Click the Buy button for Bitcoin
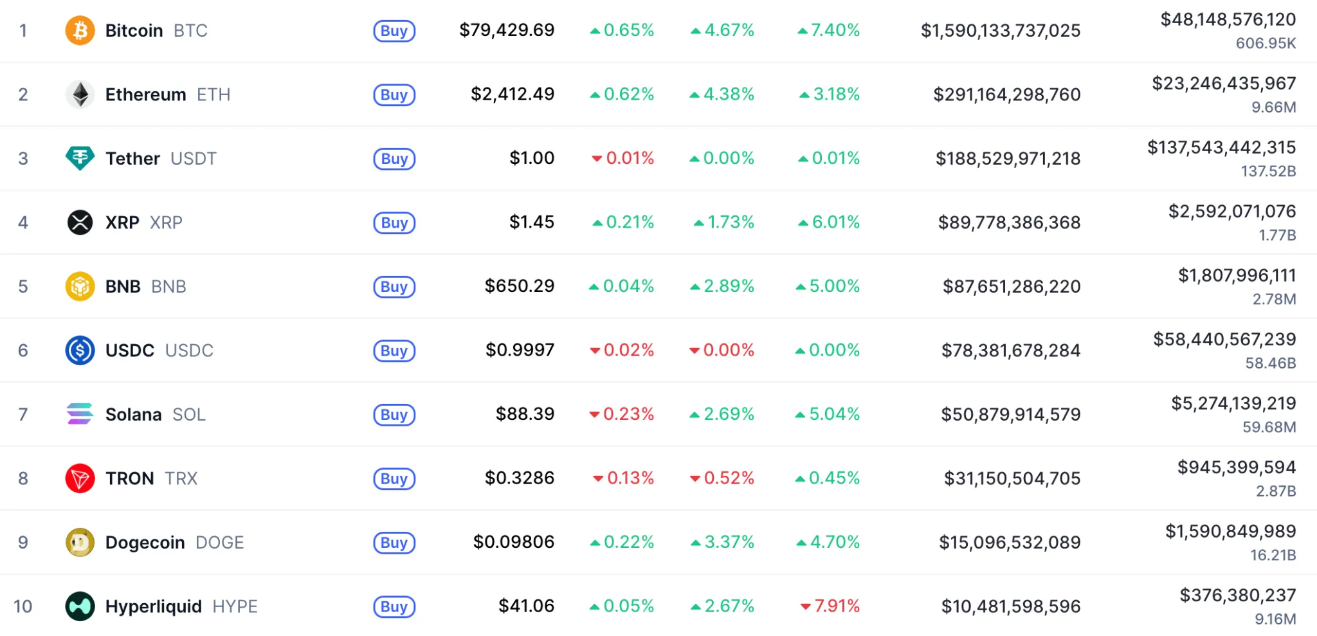The width and height of the screenshot is (1317, 636). coord(394,30)
